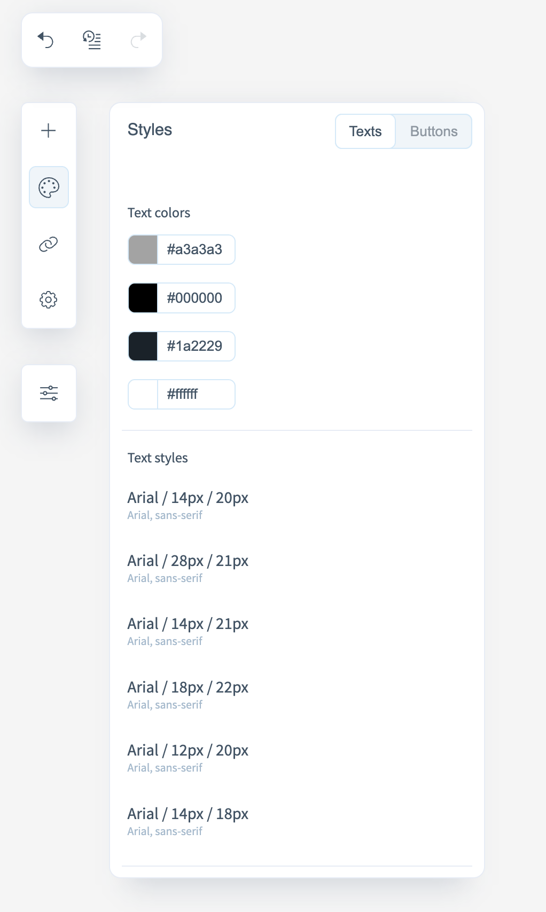The height and width of the screenshot is (912, 546).
Task: Click the chain link icon
Action: coord(49,244)
